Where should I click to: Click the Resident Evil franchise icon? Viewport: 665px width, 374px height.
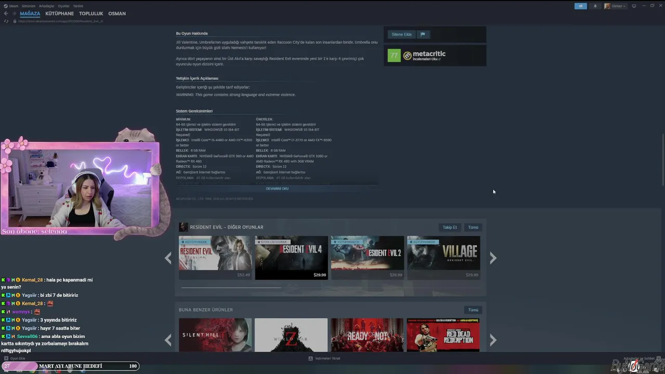tap(183, 227)
